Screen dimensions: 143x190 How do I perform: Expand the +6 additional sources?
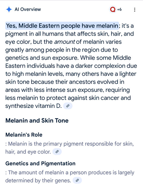click(x=119, y=9)
